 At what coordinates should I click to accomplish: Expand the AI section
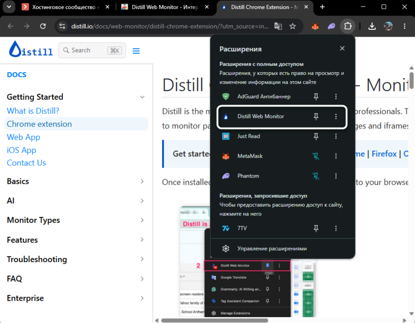coord(142,201)
